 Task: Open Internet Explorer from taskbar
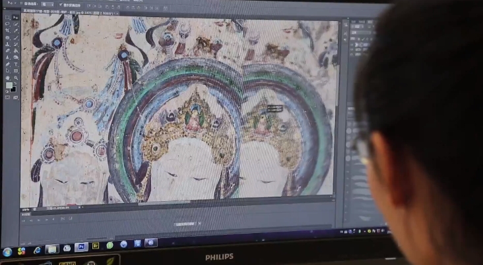pos(37,251)
